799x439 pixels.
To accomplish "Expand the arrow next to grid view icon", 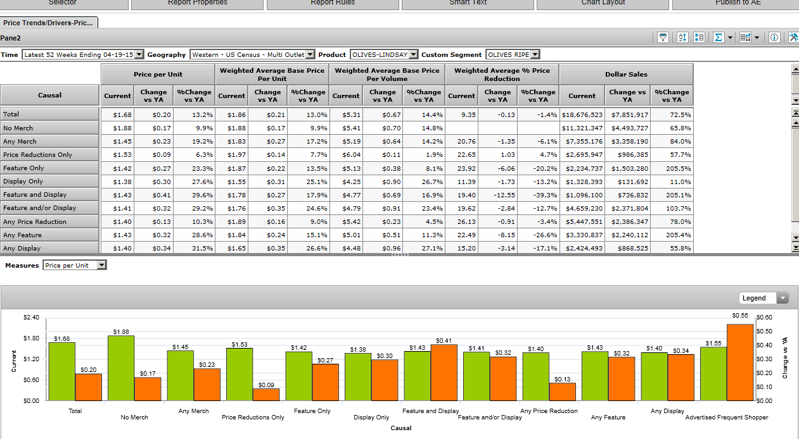I will (757, 38).
